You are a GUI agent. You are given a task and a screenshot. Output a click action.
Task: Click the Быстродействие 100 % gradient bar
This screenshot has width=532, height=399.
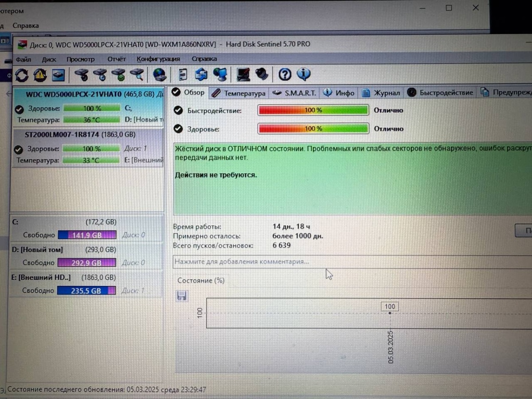(x=313, y=110)
